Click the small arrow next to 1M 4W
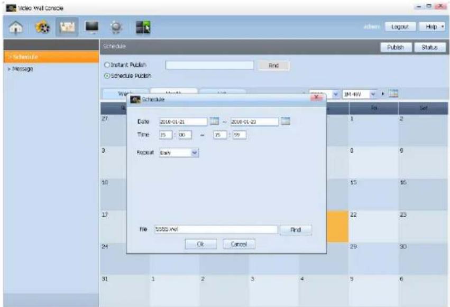The image size is (450, 307). tap(382, 94)
